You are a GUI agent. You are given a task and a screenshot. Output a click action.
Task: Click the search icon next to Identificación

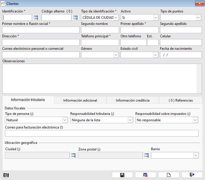pyautogui.click(x=36, y=18)
